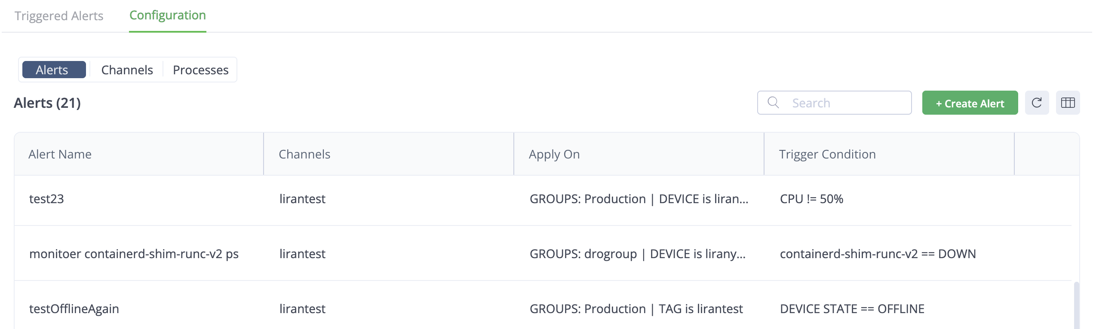Select the Configuration tab
Viewport: 1093px width, 329px height.
point(168,16)
